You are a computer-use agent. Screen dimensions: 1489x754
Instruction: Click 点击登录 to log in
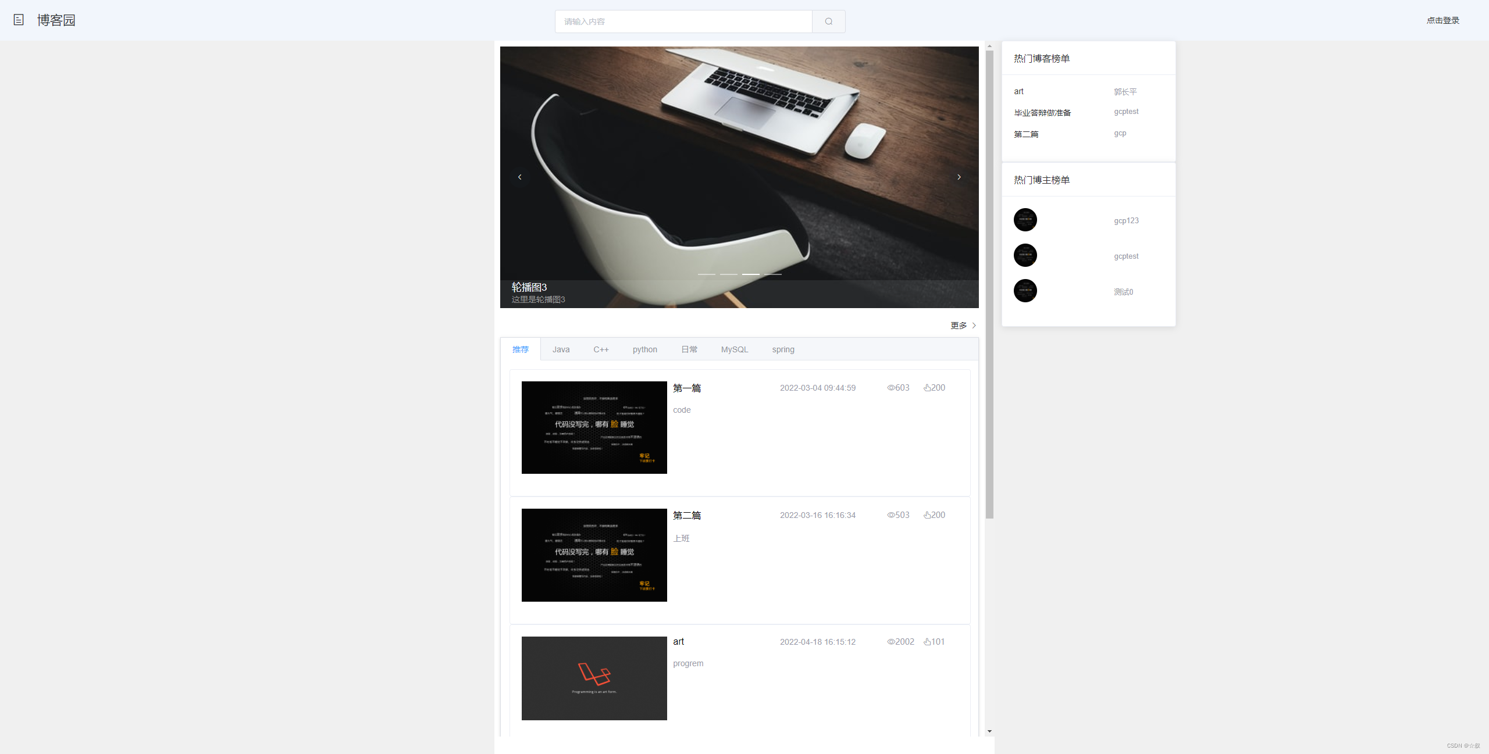click(1442, 20)
